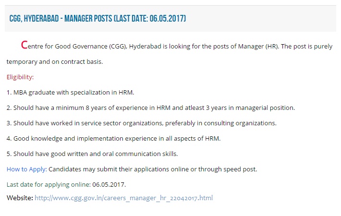
Task: Click the Good knowledge and implementation line
Action: click(x=113, y=139)
